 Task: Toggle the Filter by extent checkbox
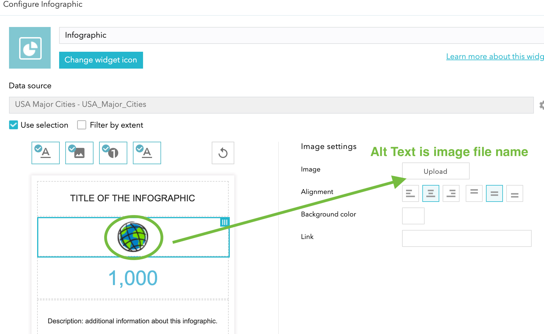coord(82,125)
